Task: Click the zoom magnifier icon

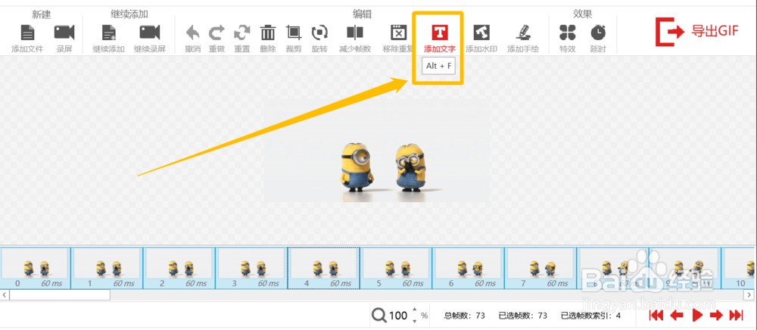Action: tap(379, 316)
